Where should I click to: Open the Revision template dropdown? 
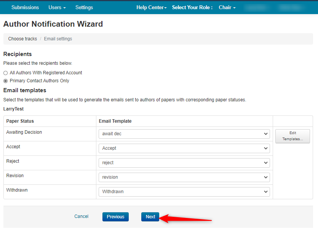[184, 178]
